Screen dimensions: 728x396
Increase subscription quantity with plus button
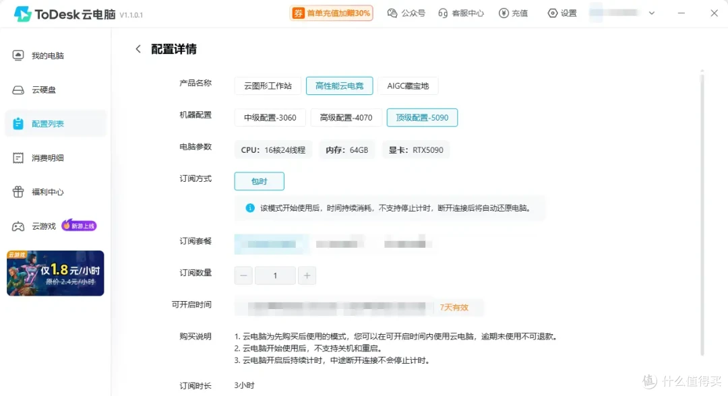point(307,275)
